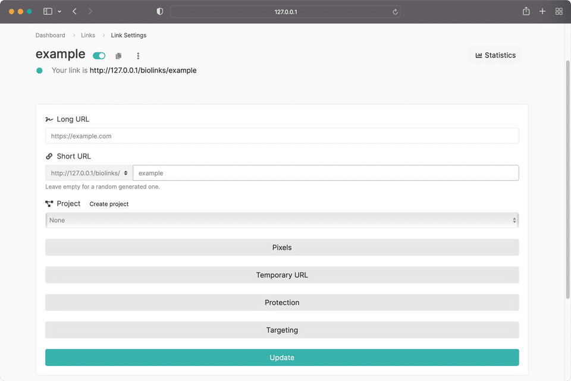Open the Project None dropdown
This screenshot has height=381, width=571.
pos(282,220)
